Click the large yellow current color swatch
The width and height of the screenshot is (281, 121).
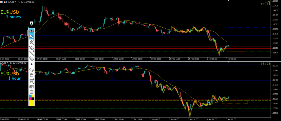[x=32, y=103]
